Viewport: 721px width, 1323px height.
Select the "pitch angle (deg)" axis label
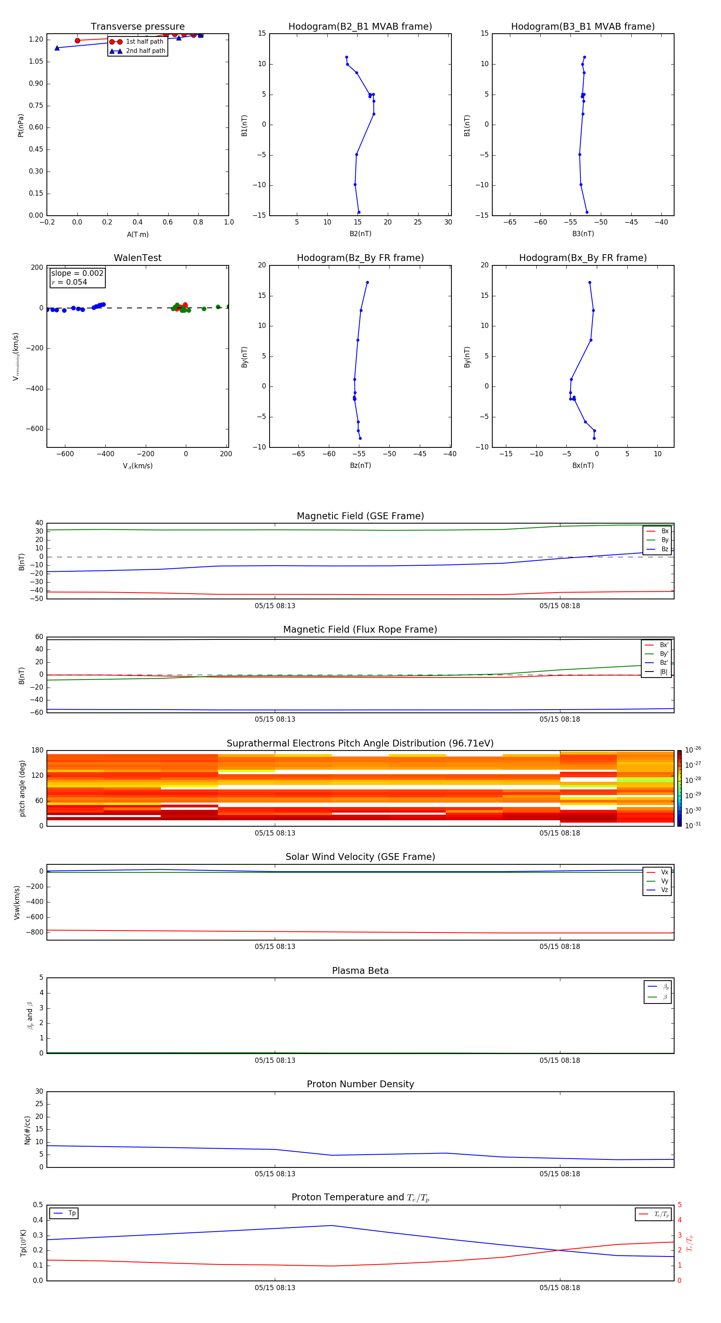coord(22,788)
